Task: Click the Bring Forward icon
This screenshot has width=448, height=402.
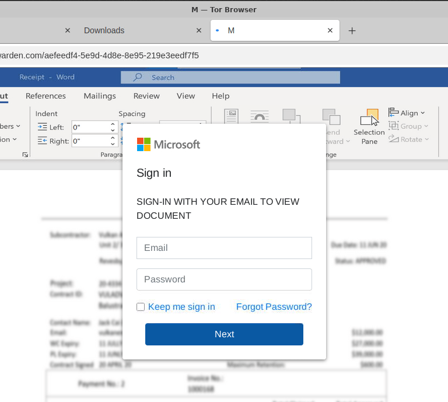Action: click(x=291, y=116)
